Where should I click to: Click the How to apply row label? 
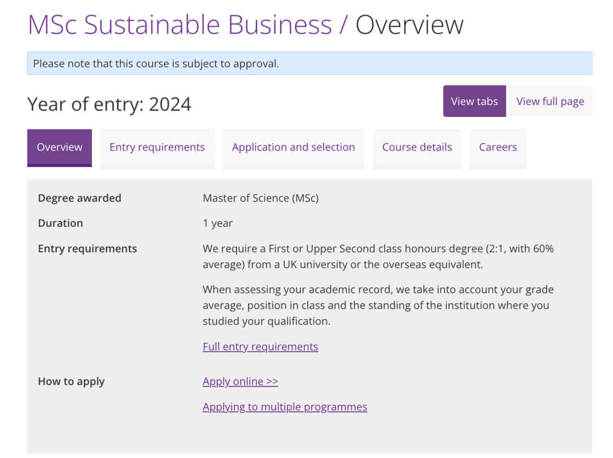pyautogui.click(x=71, y=381)
